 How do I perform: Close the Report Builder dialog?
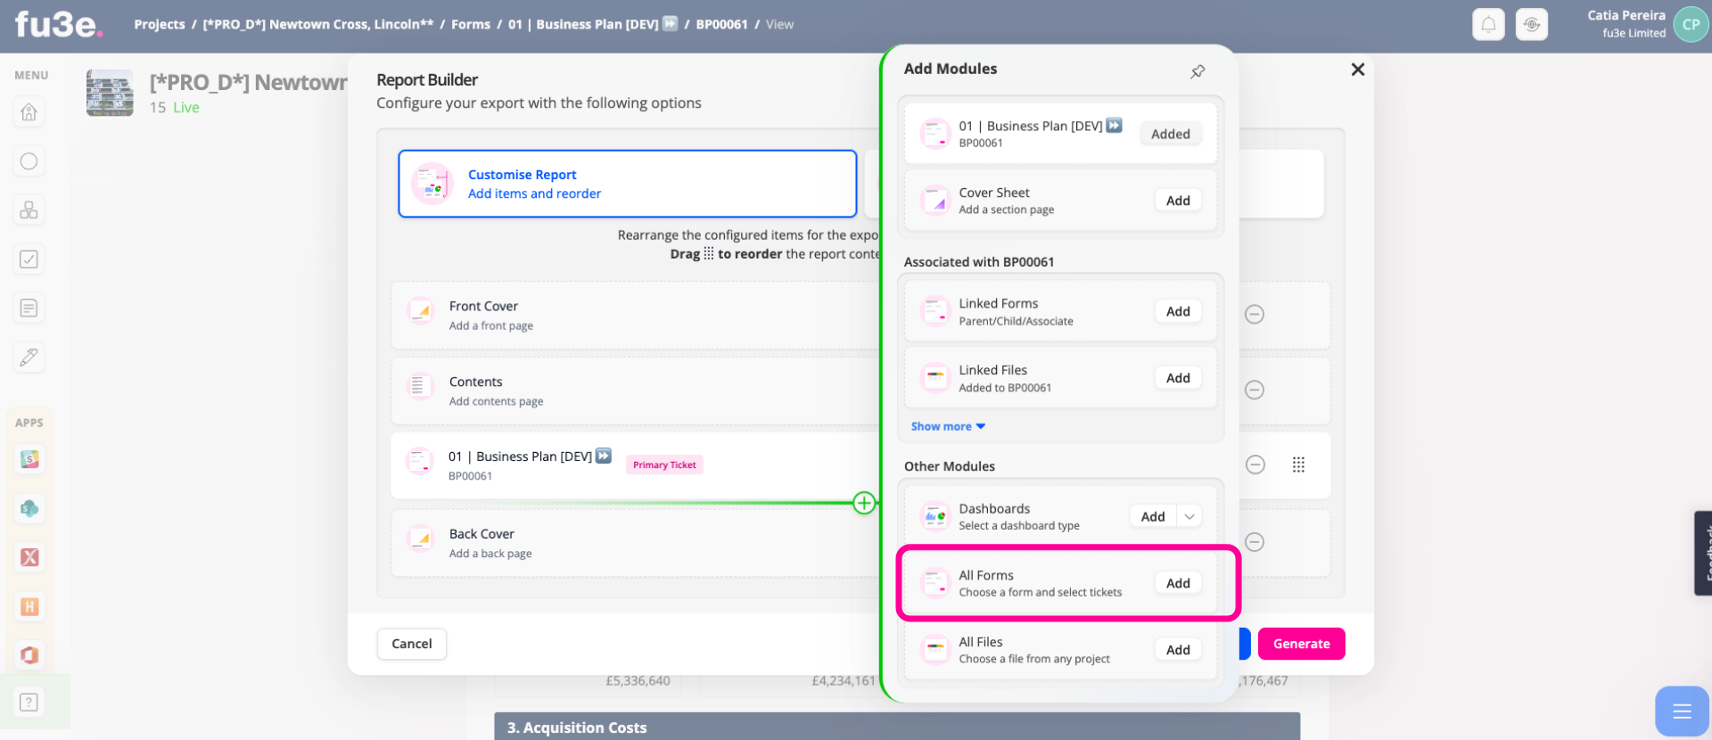[x=1357, y=70]
